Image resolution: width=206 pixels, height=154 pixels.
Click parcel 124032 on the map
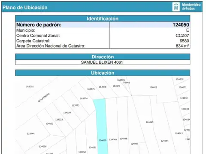(184, 98)
